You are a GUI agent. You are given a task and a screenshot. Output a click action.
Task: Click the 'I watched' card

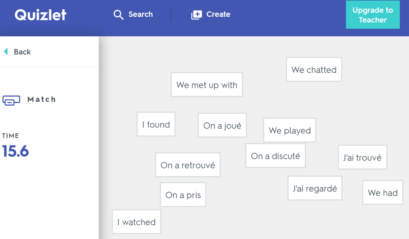tap(136, 222)
